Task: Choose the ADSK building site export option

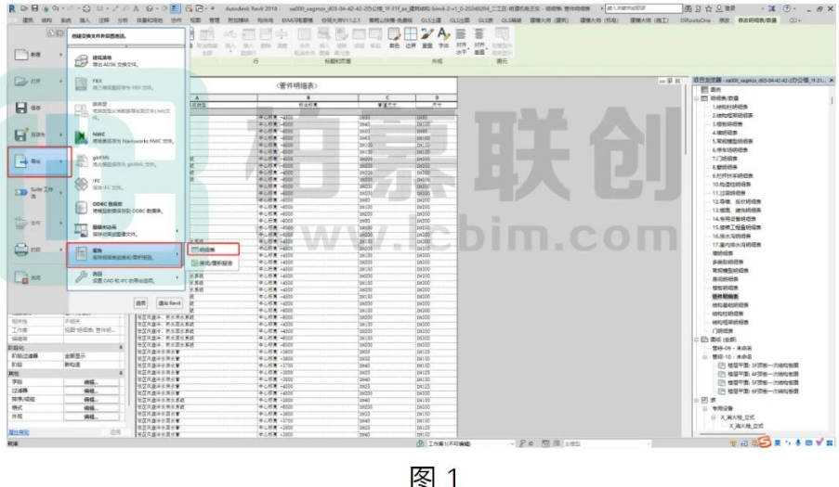Action: (126, 61)
